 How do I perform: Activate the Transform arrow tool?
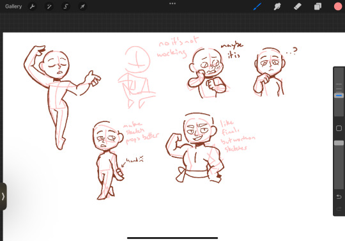coord(82,6)
